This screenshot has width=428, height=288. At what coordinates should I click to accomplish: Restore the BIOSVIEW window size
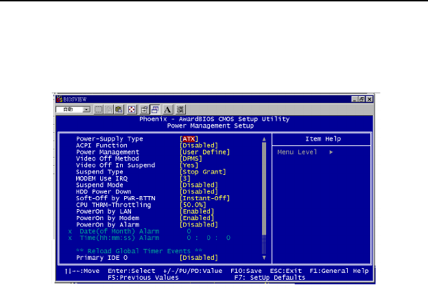tap(361, 99)
